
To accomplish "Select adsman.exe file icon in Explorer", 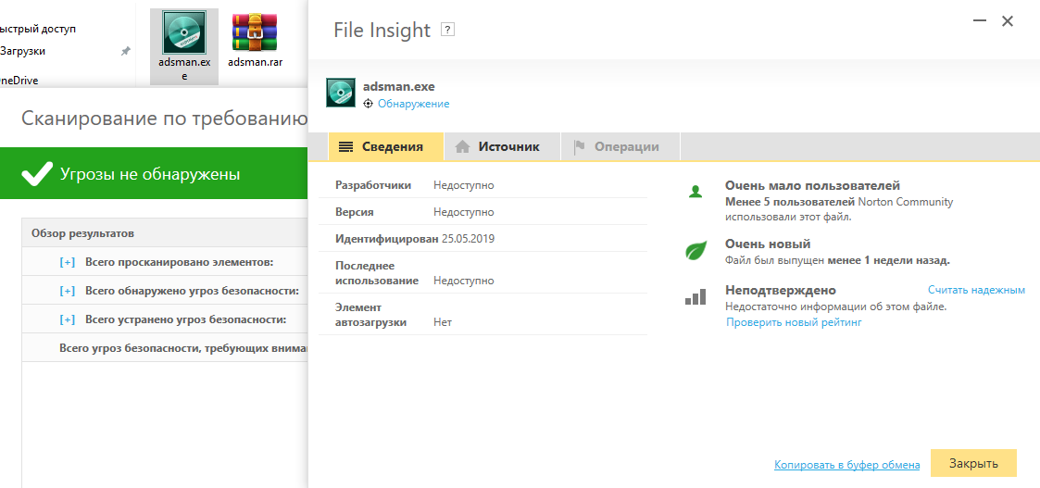I will [184, 31].
